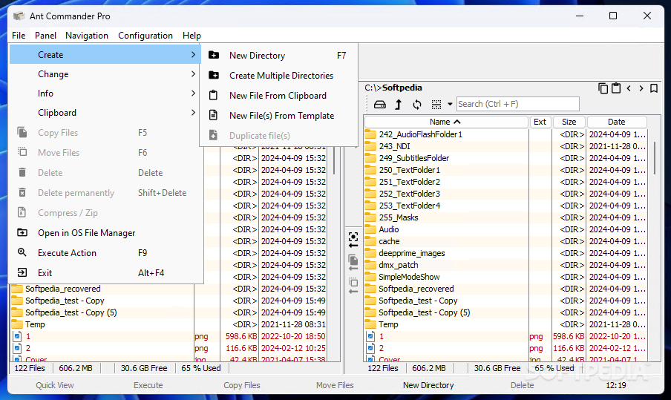Click the drive selector icon in right panel
671x400 pixels.
(380, 105)
